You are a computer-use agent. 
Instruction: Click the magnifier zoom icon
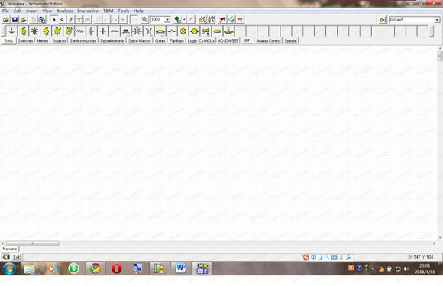pos(144,20)
